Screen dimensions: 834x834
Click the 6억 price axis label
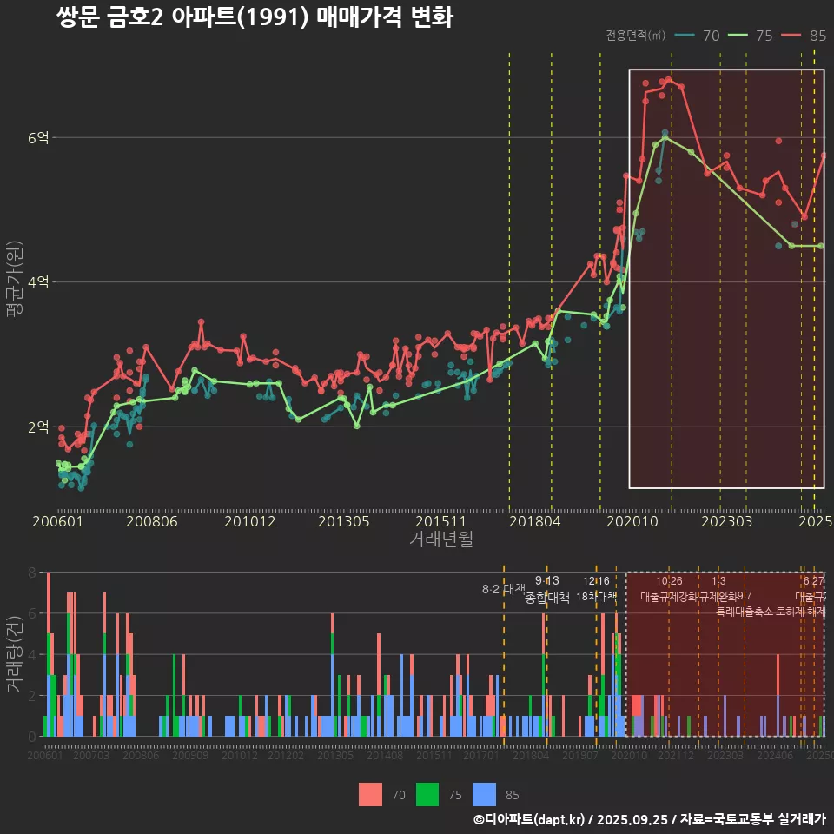click(x=39, y=137)
